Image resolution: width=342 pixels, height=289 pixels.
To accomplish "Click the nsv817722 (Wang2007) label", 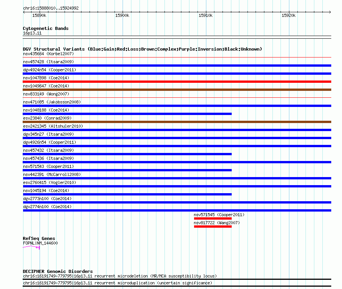I will click(x=217, y=223).
